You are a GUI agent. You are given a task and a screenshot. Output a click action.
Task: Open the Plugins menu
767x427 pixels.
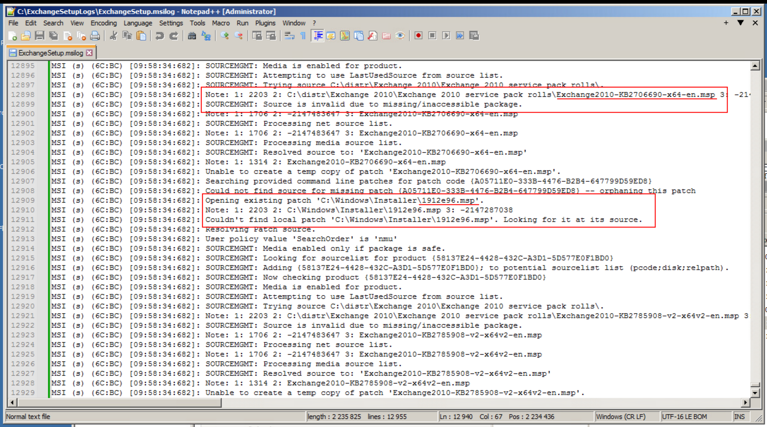coord(265,23)
